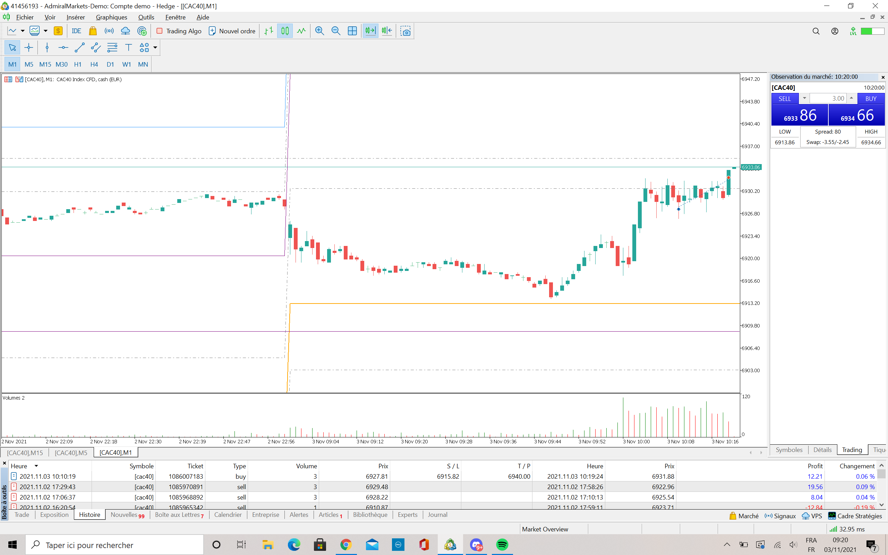
Task: Click Nouvel ordre button
Action: (x=232, y=31)
